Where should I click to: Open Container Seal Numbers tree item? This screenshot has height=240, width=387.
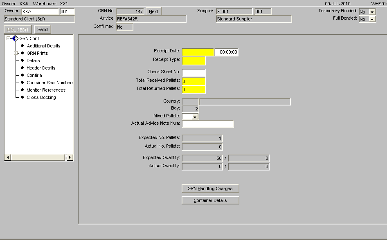(x=50, y=83)
